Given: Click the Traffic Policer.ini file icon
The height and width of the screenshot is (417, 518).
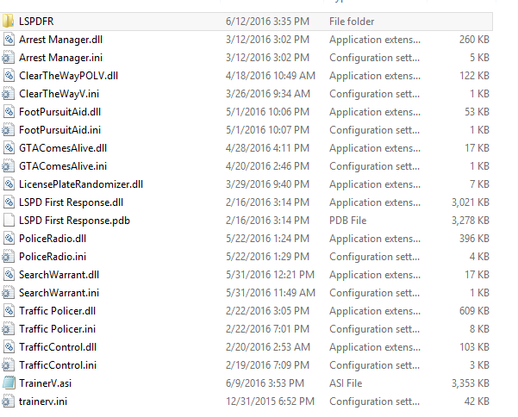Looking at the screenshot, I should click(8, 329).
